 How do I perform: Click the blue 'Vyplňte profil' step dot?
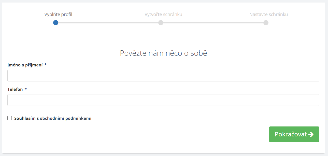56,23
